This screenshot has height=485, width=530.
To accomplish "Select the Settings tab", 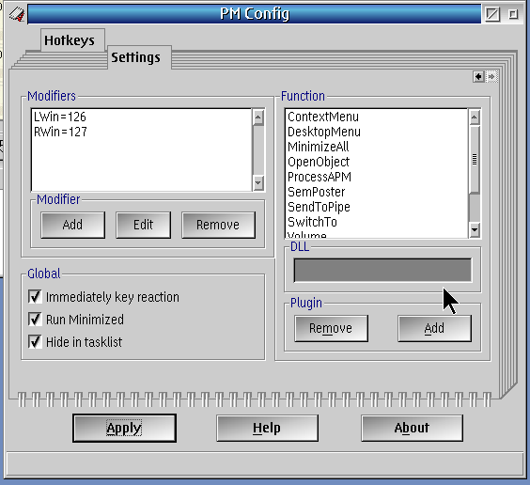I will tap(136, 57).
